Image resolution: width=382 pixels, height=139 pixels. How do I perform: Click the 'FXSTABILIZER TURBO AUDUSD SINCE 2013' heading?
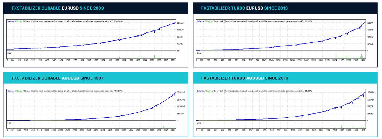click(244, 78)
